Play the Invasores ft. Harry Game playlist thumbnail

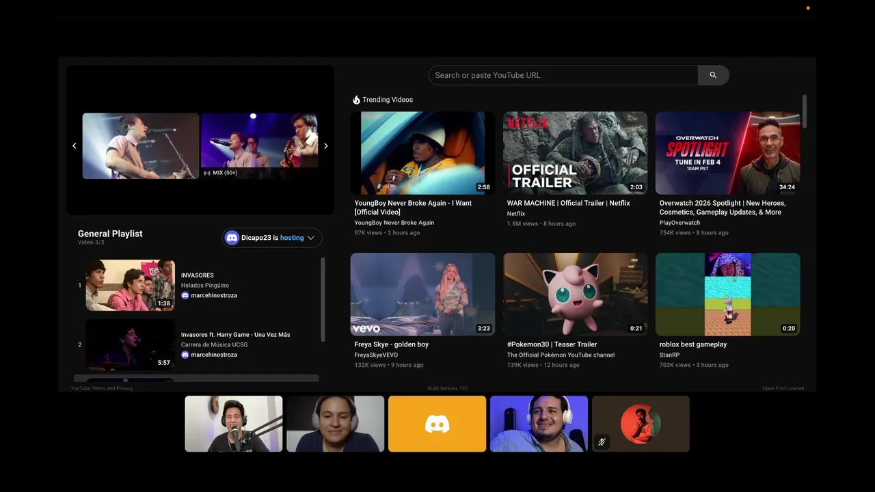[x=130, y=344]
